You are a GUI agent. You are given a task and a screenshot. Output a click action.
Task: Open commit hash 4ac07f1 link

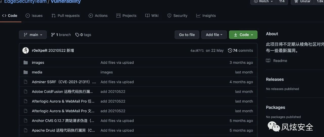[x=197, y=51]
